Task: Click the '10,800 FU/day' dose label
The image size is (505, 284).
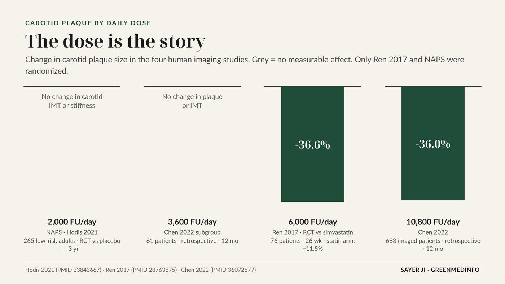Action: tap(433, 222)
